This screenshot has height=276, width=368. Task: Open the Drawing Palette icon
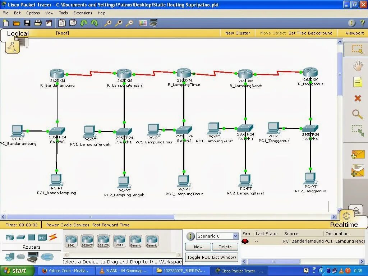(x=143, y=23)
